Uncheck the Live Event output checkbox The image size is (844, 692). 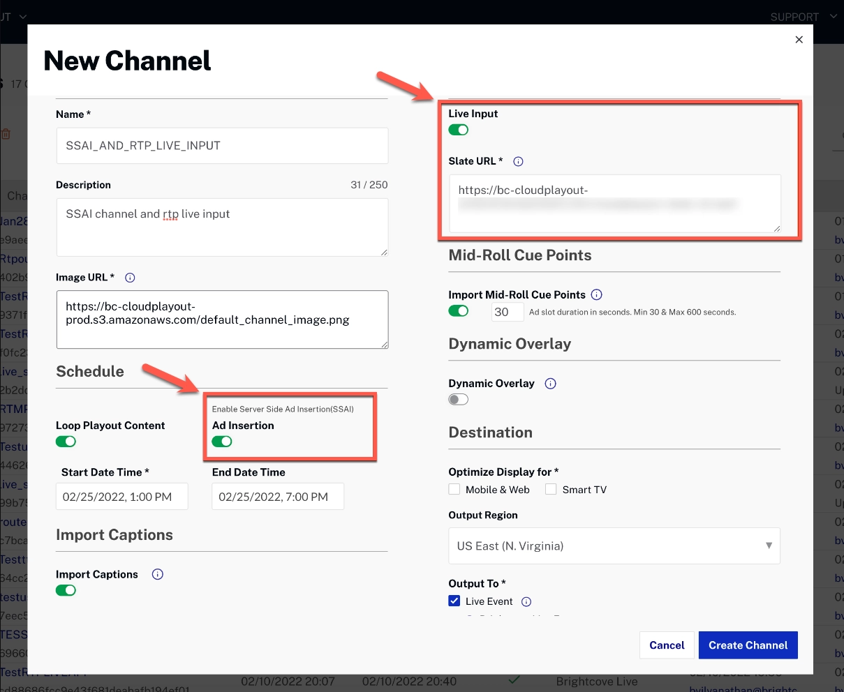click(454, 601)
